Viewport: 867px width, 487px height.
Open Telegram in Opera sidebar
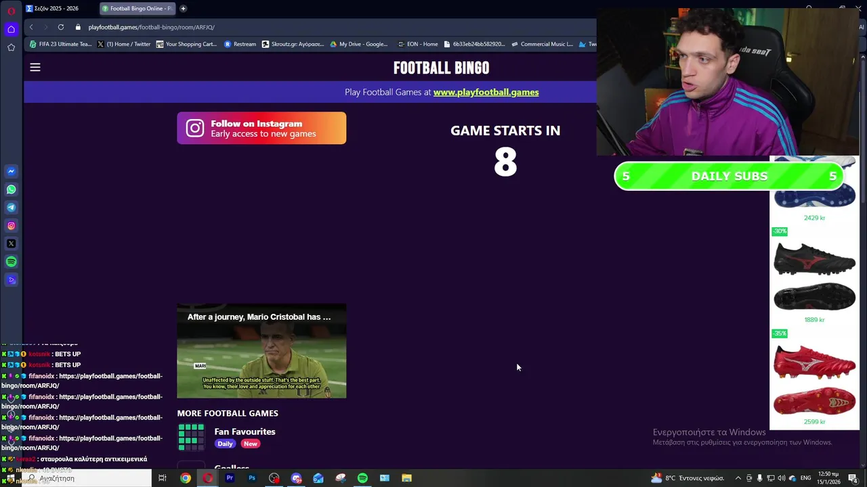11,208
